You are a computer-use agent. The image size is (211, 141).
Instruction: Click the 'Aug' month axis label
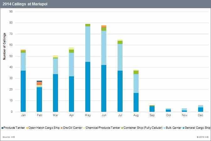(x=136, y=115)
